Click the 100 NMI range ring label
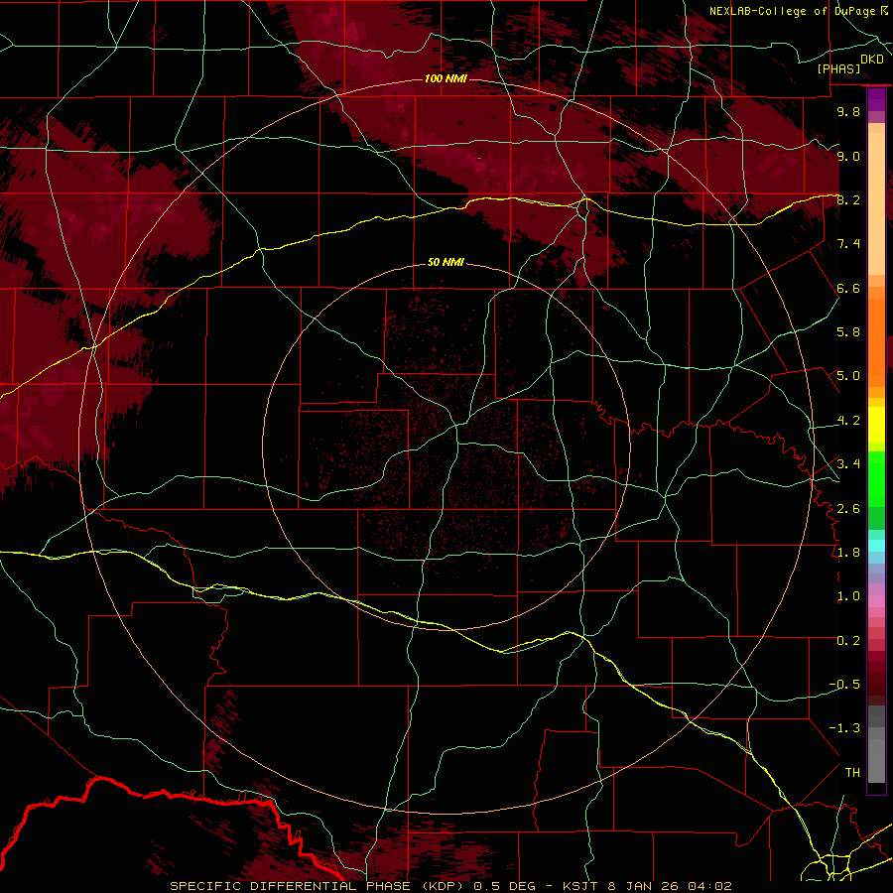The height and width of the screenshot is (893, 893). pyautogui.click(x=446, y=78)
